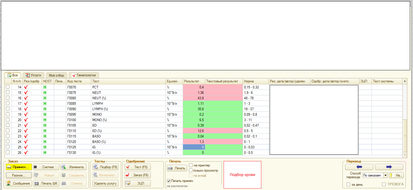Click the Подбор (F8) selection button
413x190 pixels.
point(105,167)
